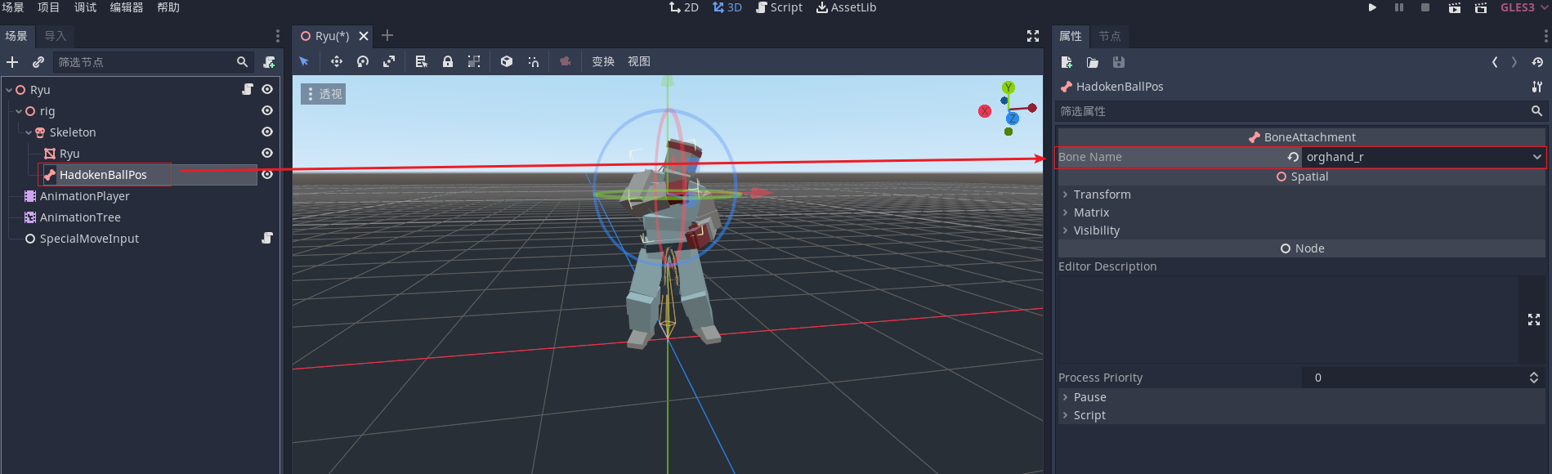Group children with the group-selection icon
Screen dimensions: 1552x474
pyautogui.click(x=474, y=61)
